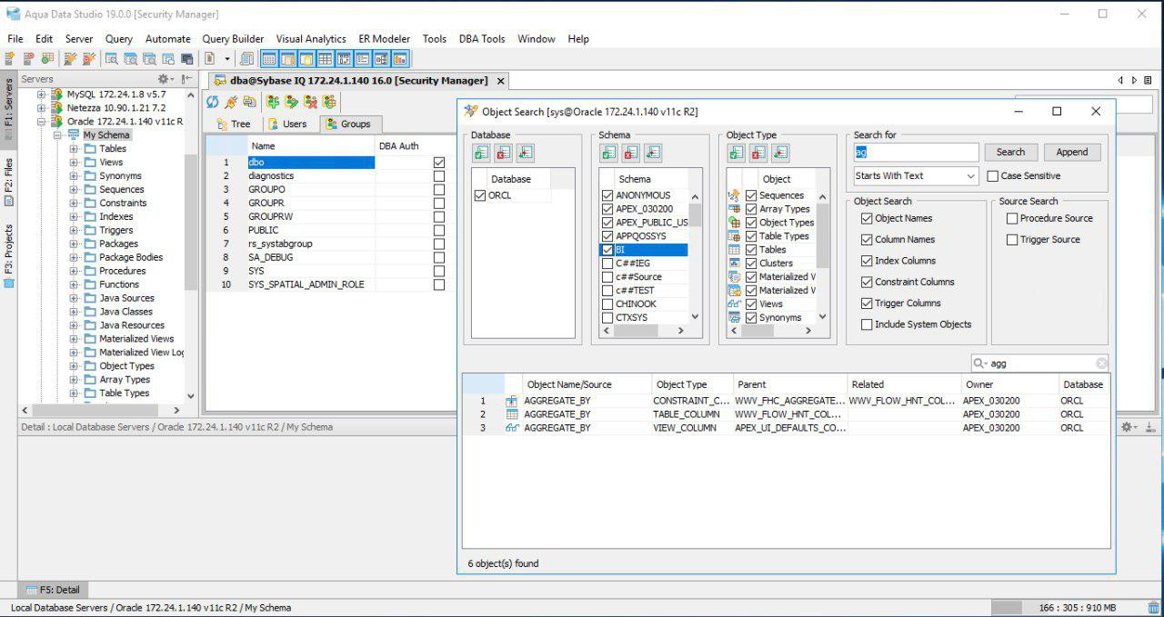
Task: Toggle the Case Sensitive checkbox
Action: (x=993, y=176)
